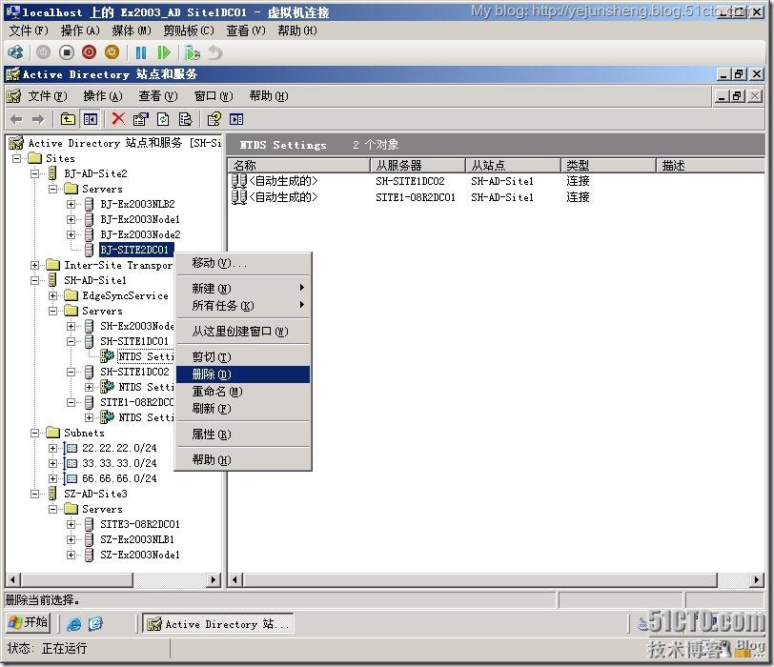Revert the VM with the undo arrow icon
The height and width of the screenshot is (667, 774).
pos(215,52)
